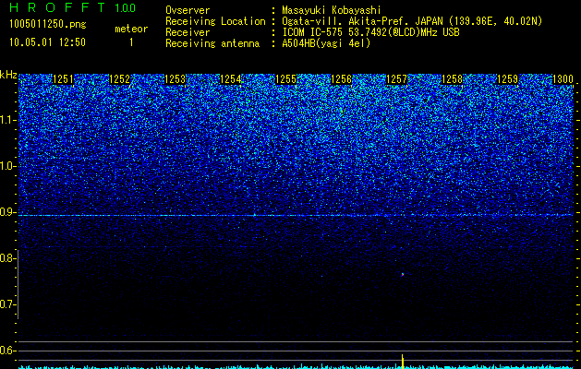Click the 0.9 kHz axis label

pyautogui.click(x=7, y=212)
